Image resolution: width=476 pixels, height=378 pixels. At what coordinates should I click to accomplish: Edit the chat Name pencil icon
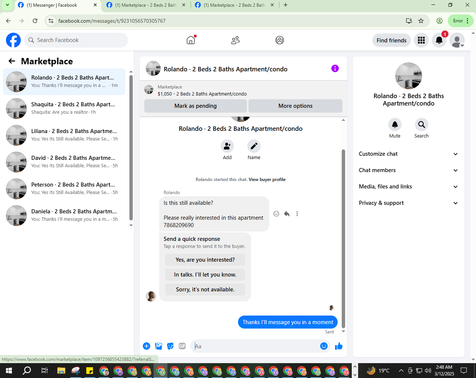[x=254, y=146]
